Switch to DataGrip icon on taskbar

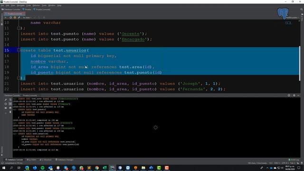point(112,168)
